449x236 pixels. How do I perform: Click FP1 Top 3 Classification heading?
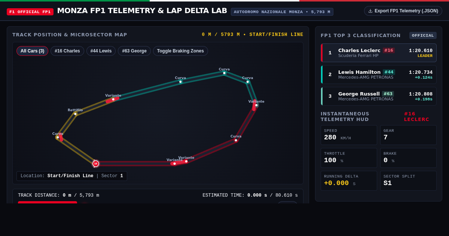click(x=361, y=36)
